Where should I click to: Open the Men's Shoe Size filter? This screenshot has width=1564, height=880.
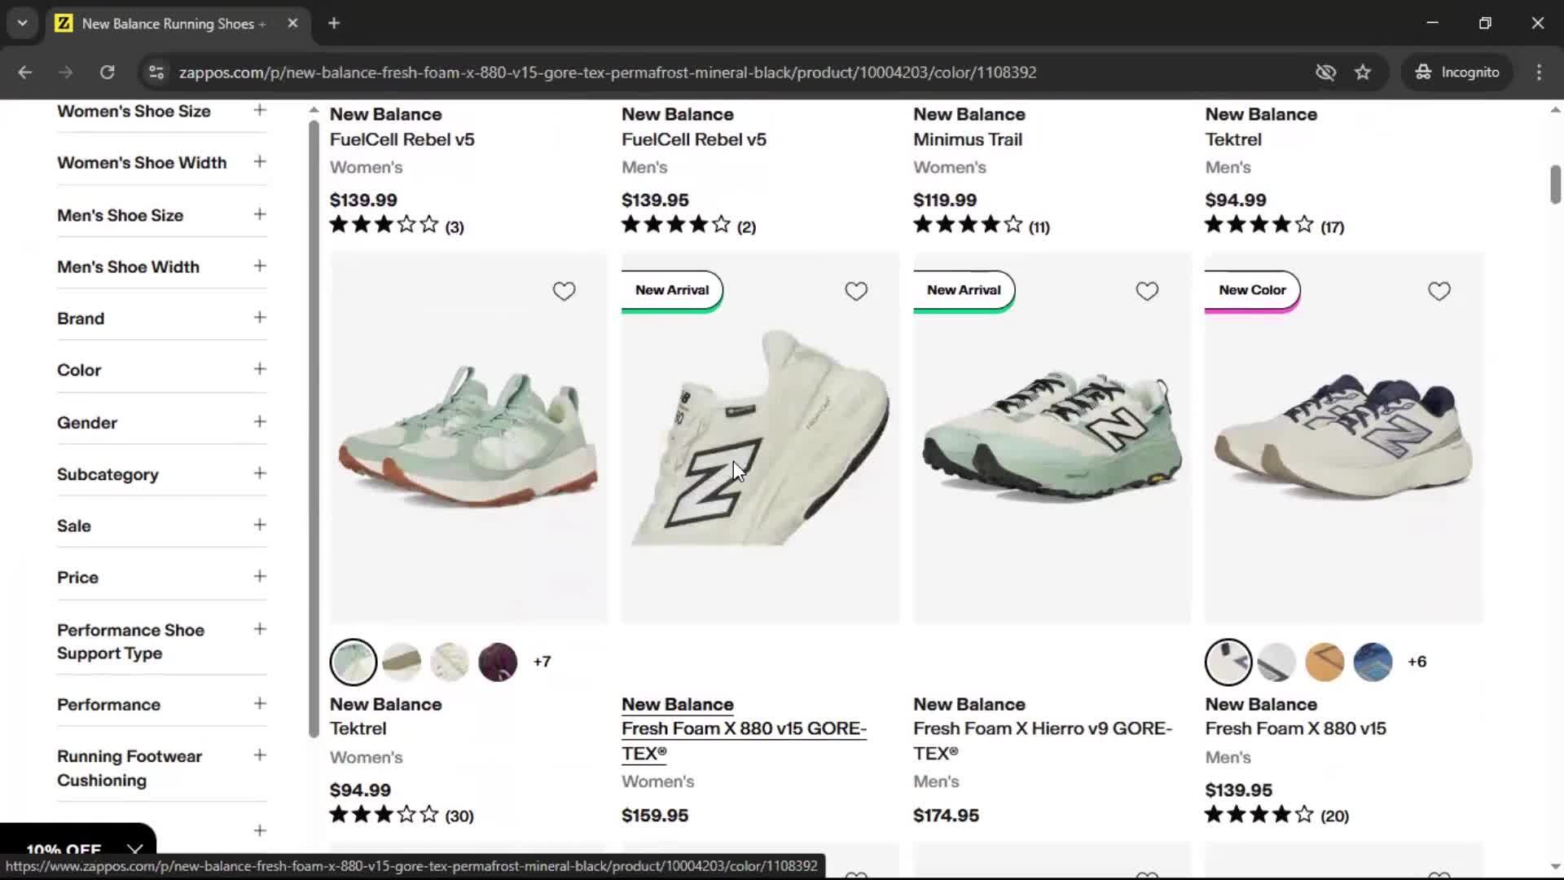pos(161,215)
